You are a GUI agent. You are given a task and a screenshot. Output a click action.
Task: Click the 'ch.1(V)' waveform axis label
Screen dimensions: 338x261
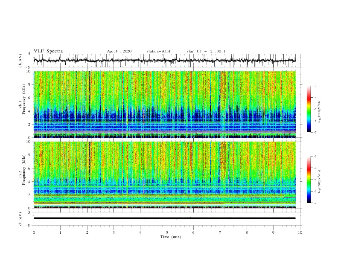coord(20,61)
